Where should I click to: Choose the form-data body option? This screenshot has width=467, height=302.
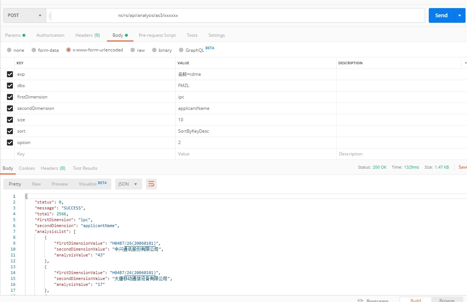(x=34, y=50)
